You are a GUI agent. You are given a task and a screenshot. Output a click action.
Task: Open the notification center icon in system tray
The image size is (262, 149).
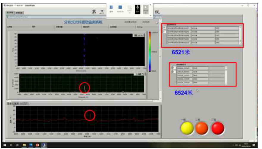254,145
